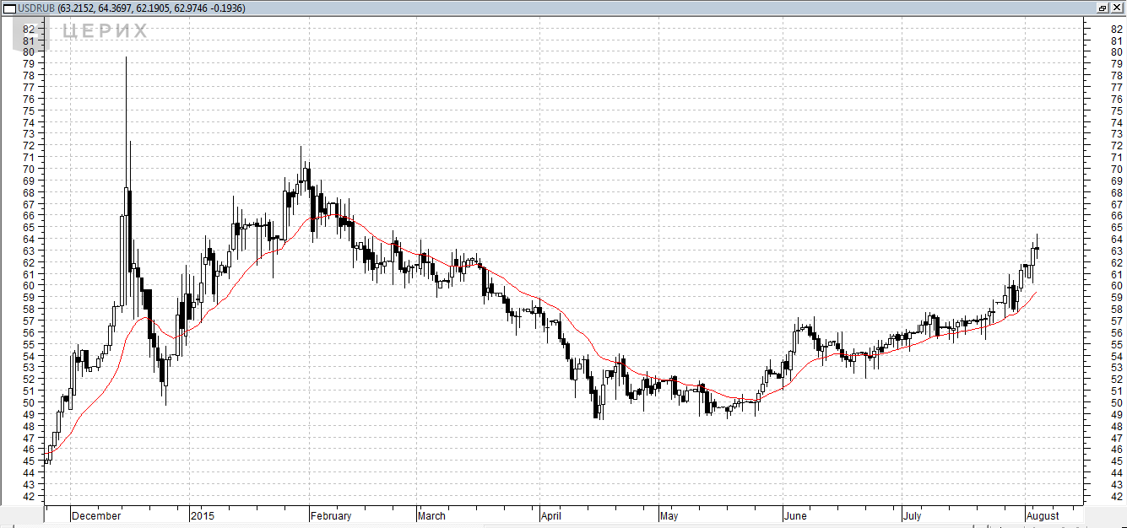Screen dimensions: 1127x528
Task: Click the tip of the December price spike
Action: click(126, 58)
